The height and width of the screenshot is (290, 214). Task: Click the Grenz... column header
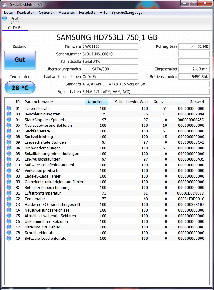[x=159, y=102]
